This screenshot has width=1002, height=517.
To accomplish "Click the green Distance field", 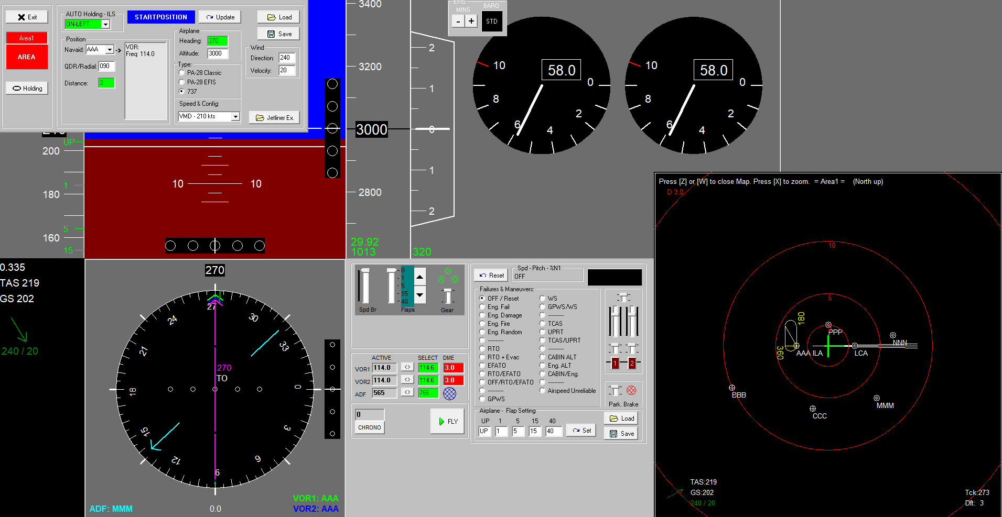I will [106, 83].
